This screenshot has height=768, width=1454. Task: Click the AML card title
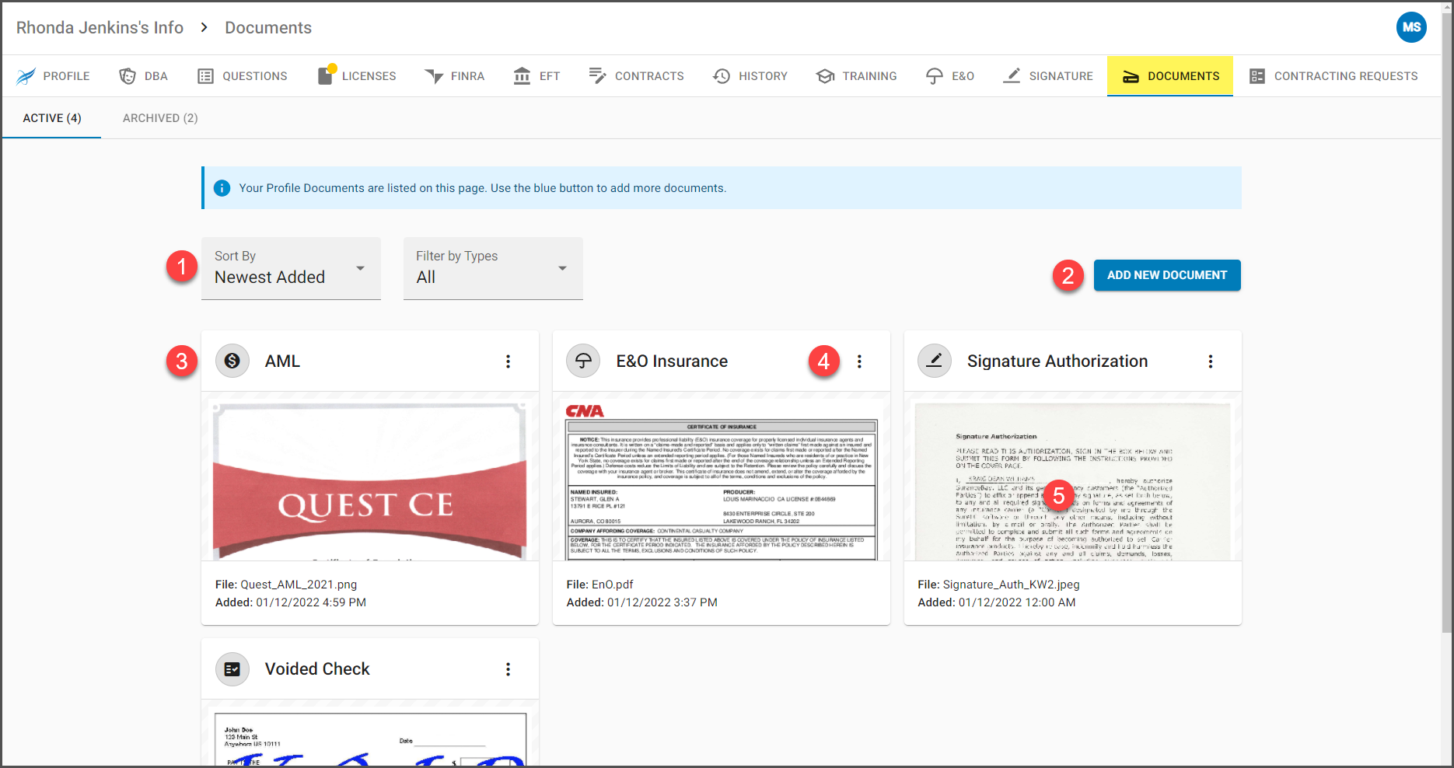282,361
